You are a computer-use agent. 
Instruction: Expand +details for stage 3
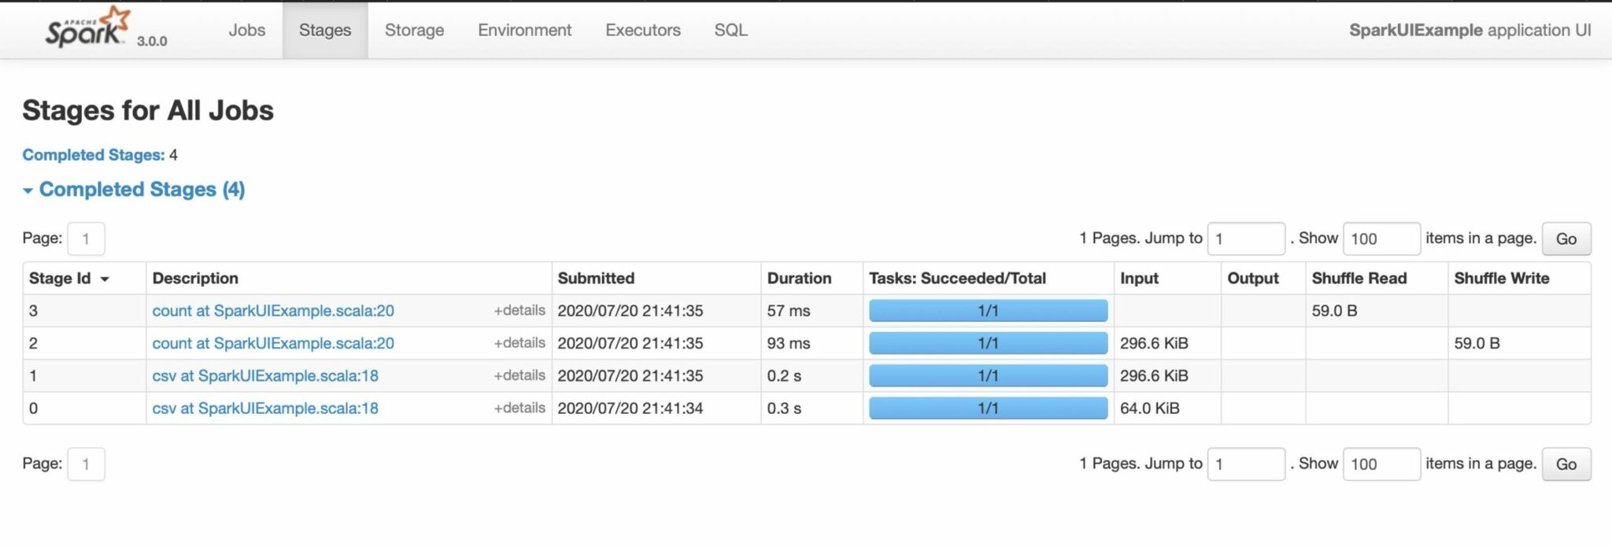tap(519, 311)
